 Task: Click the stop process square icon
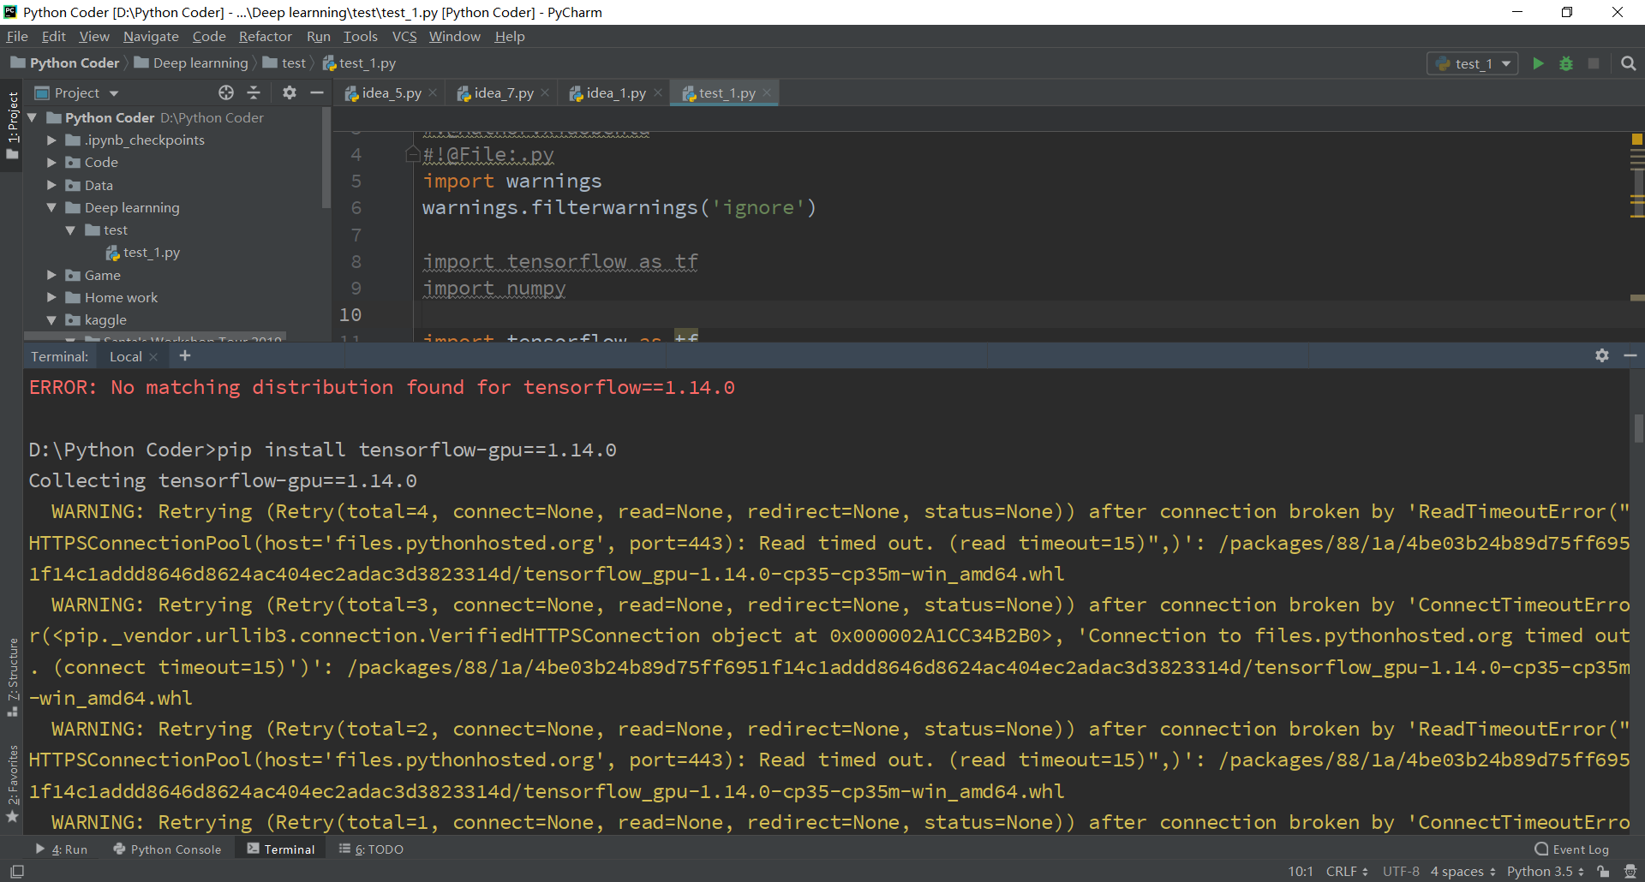tap(1594, 63)
